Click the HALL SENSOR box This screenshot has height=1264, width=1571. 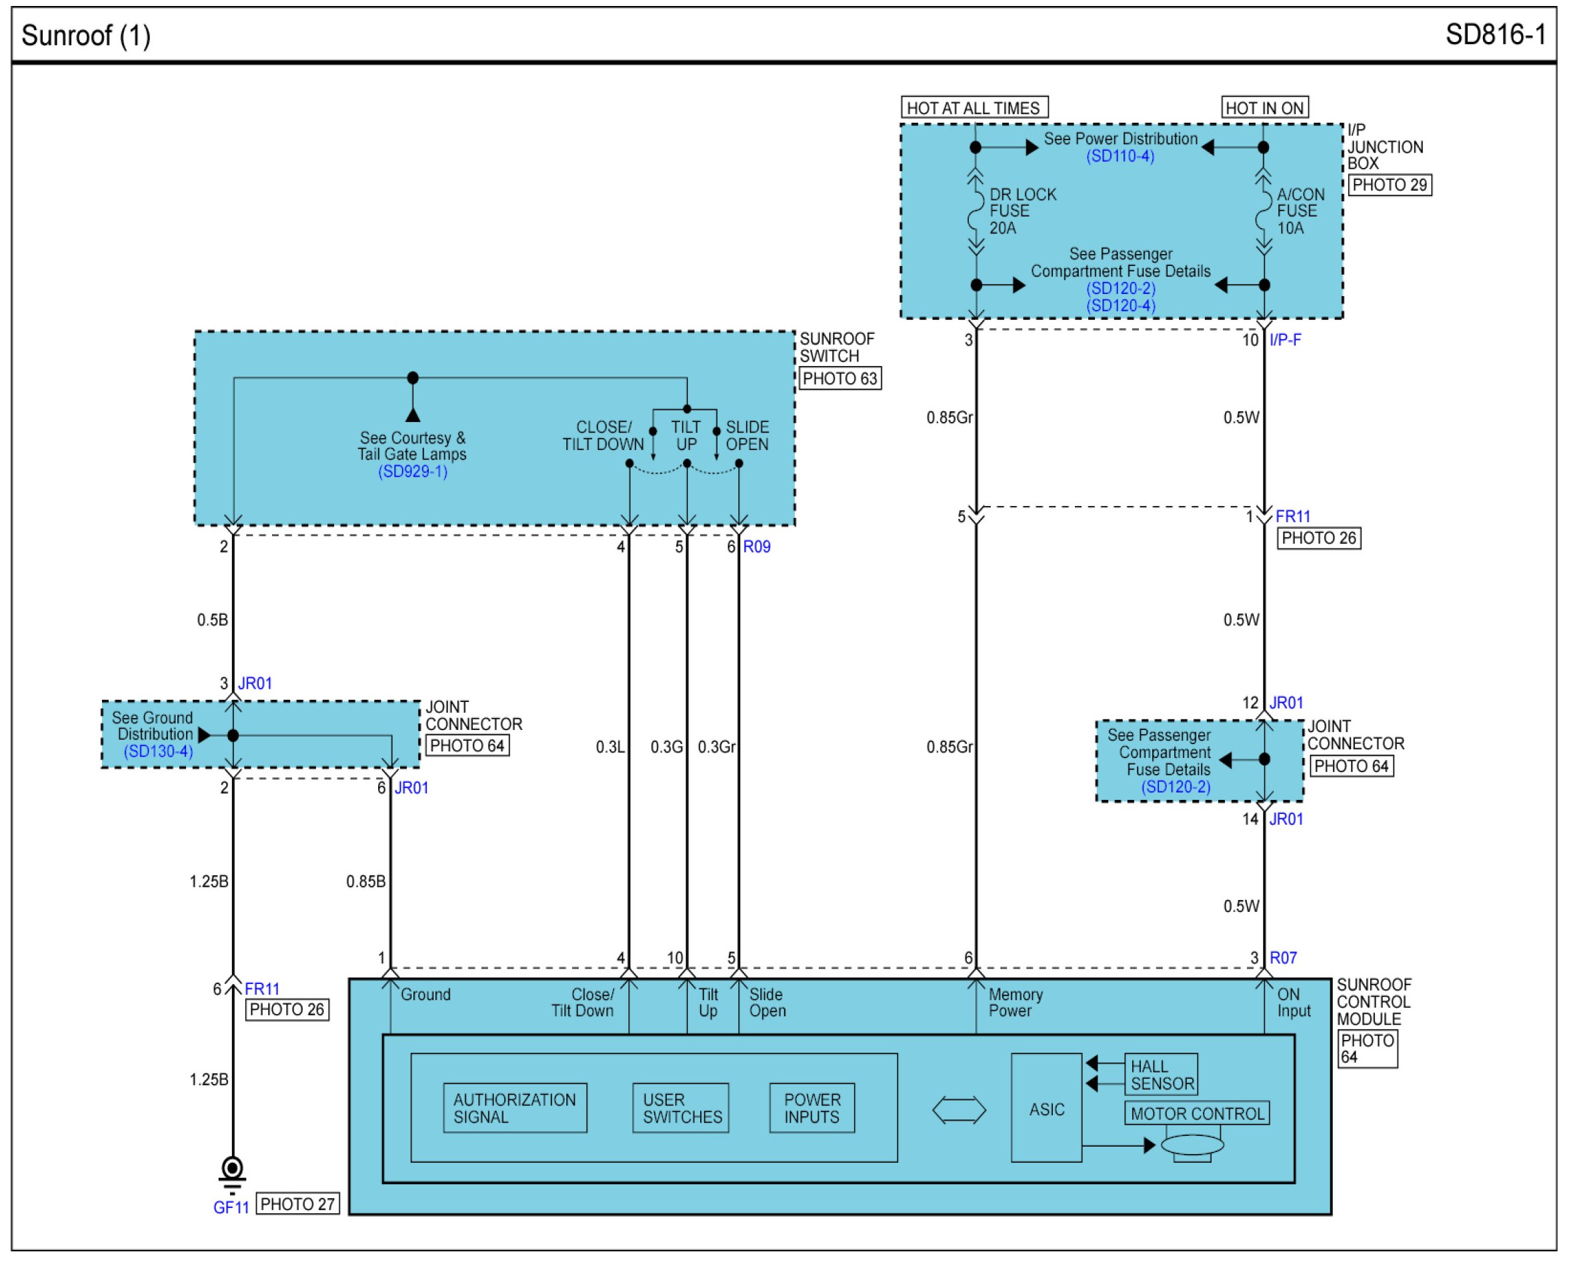[x=1161, y=1075]
